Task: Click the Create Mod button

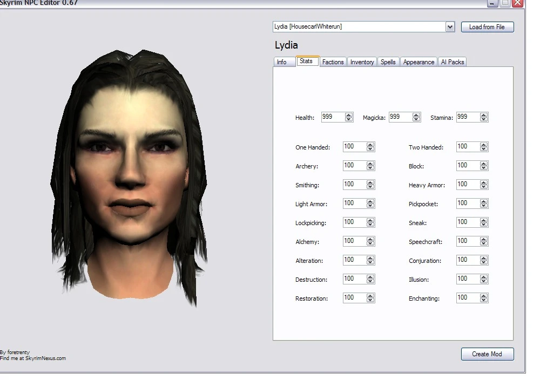Action: (x=487, y=354)
